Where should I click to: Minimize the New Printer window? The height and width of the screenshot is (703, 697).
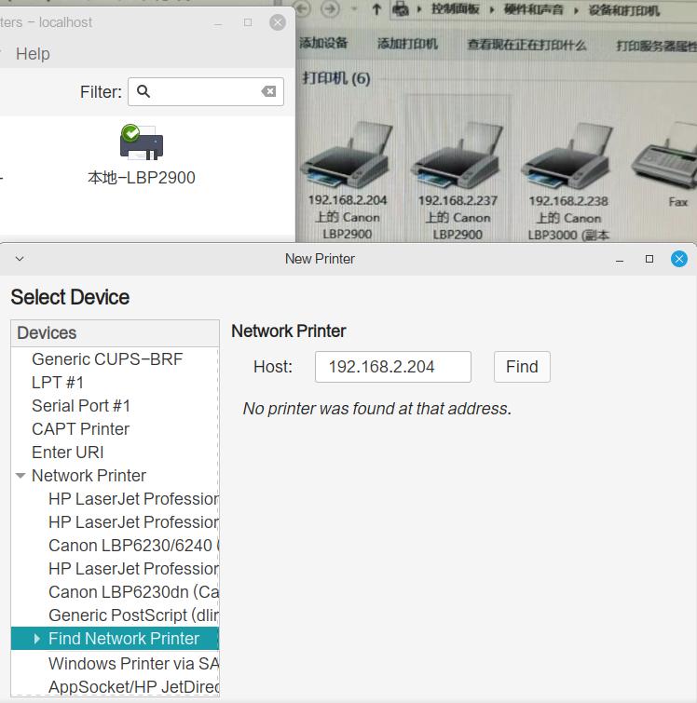pyautogui.click(x=620, y=260)
